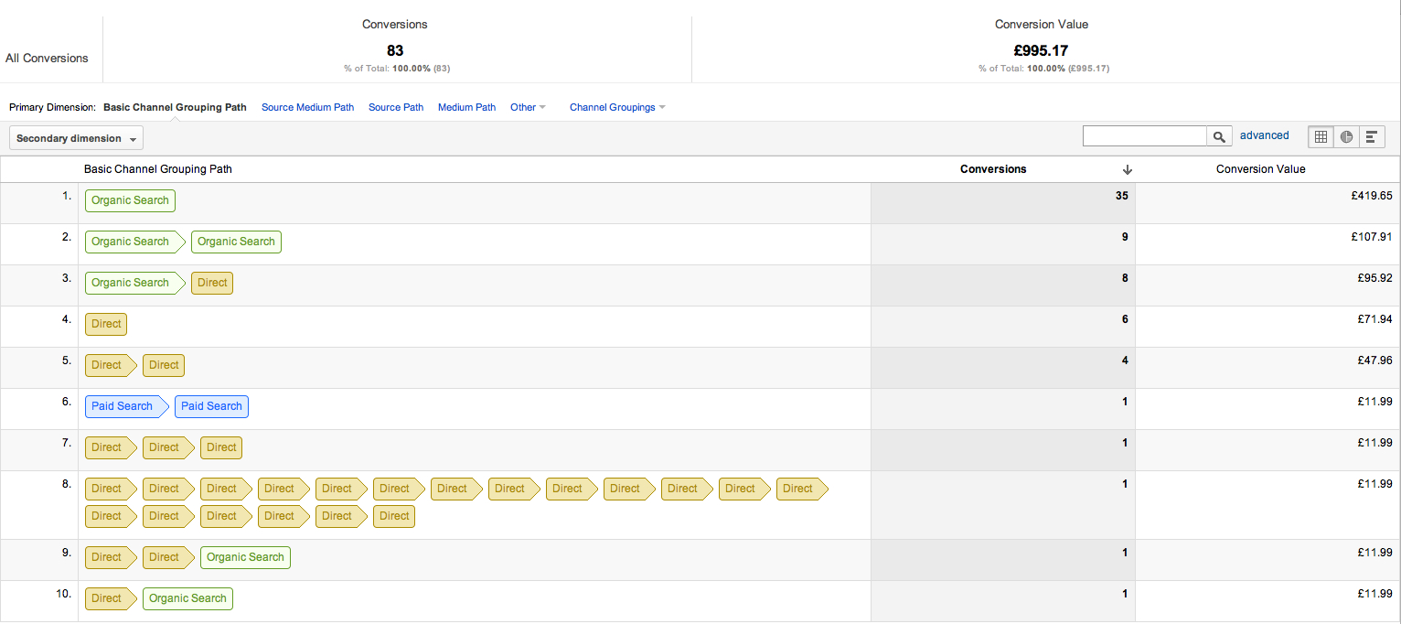Click the Conversion Value column header
This screenshot has height=624, width=1401.
pyautogui.click(x=1260, y=169)
